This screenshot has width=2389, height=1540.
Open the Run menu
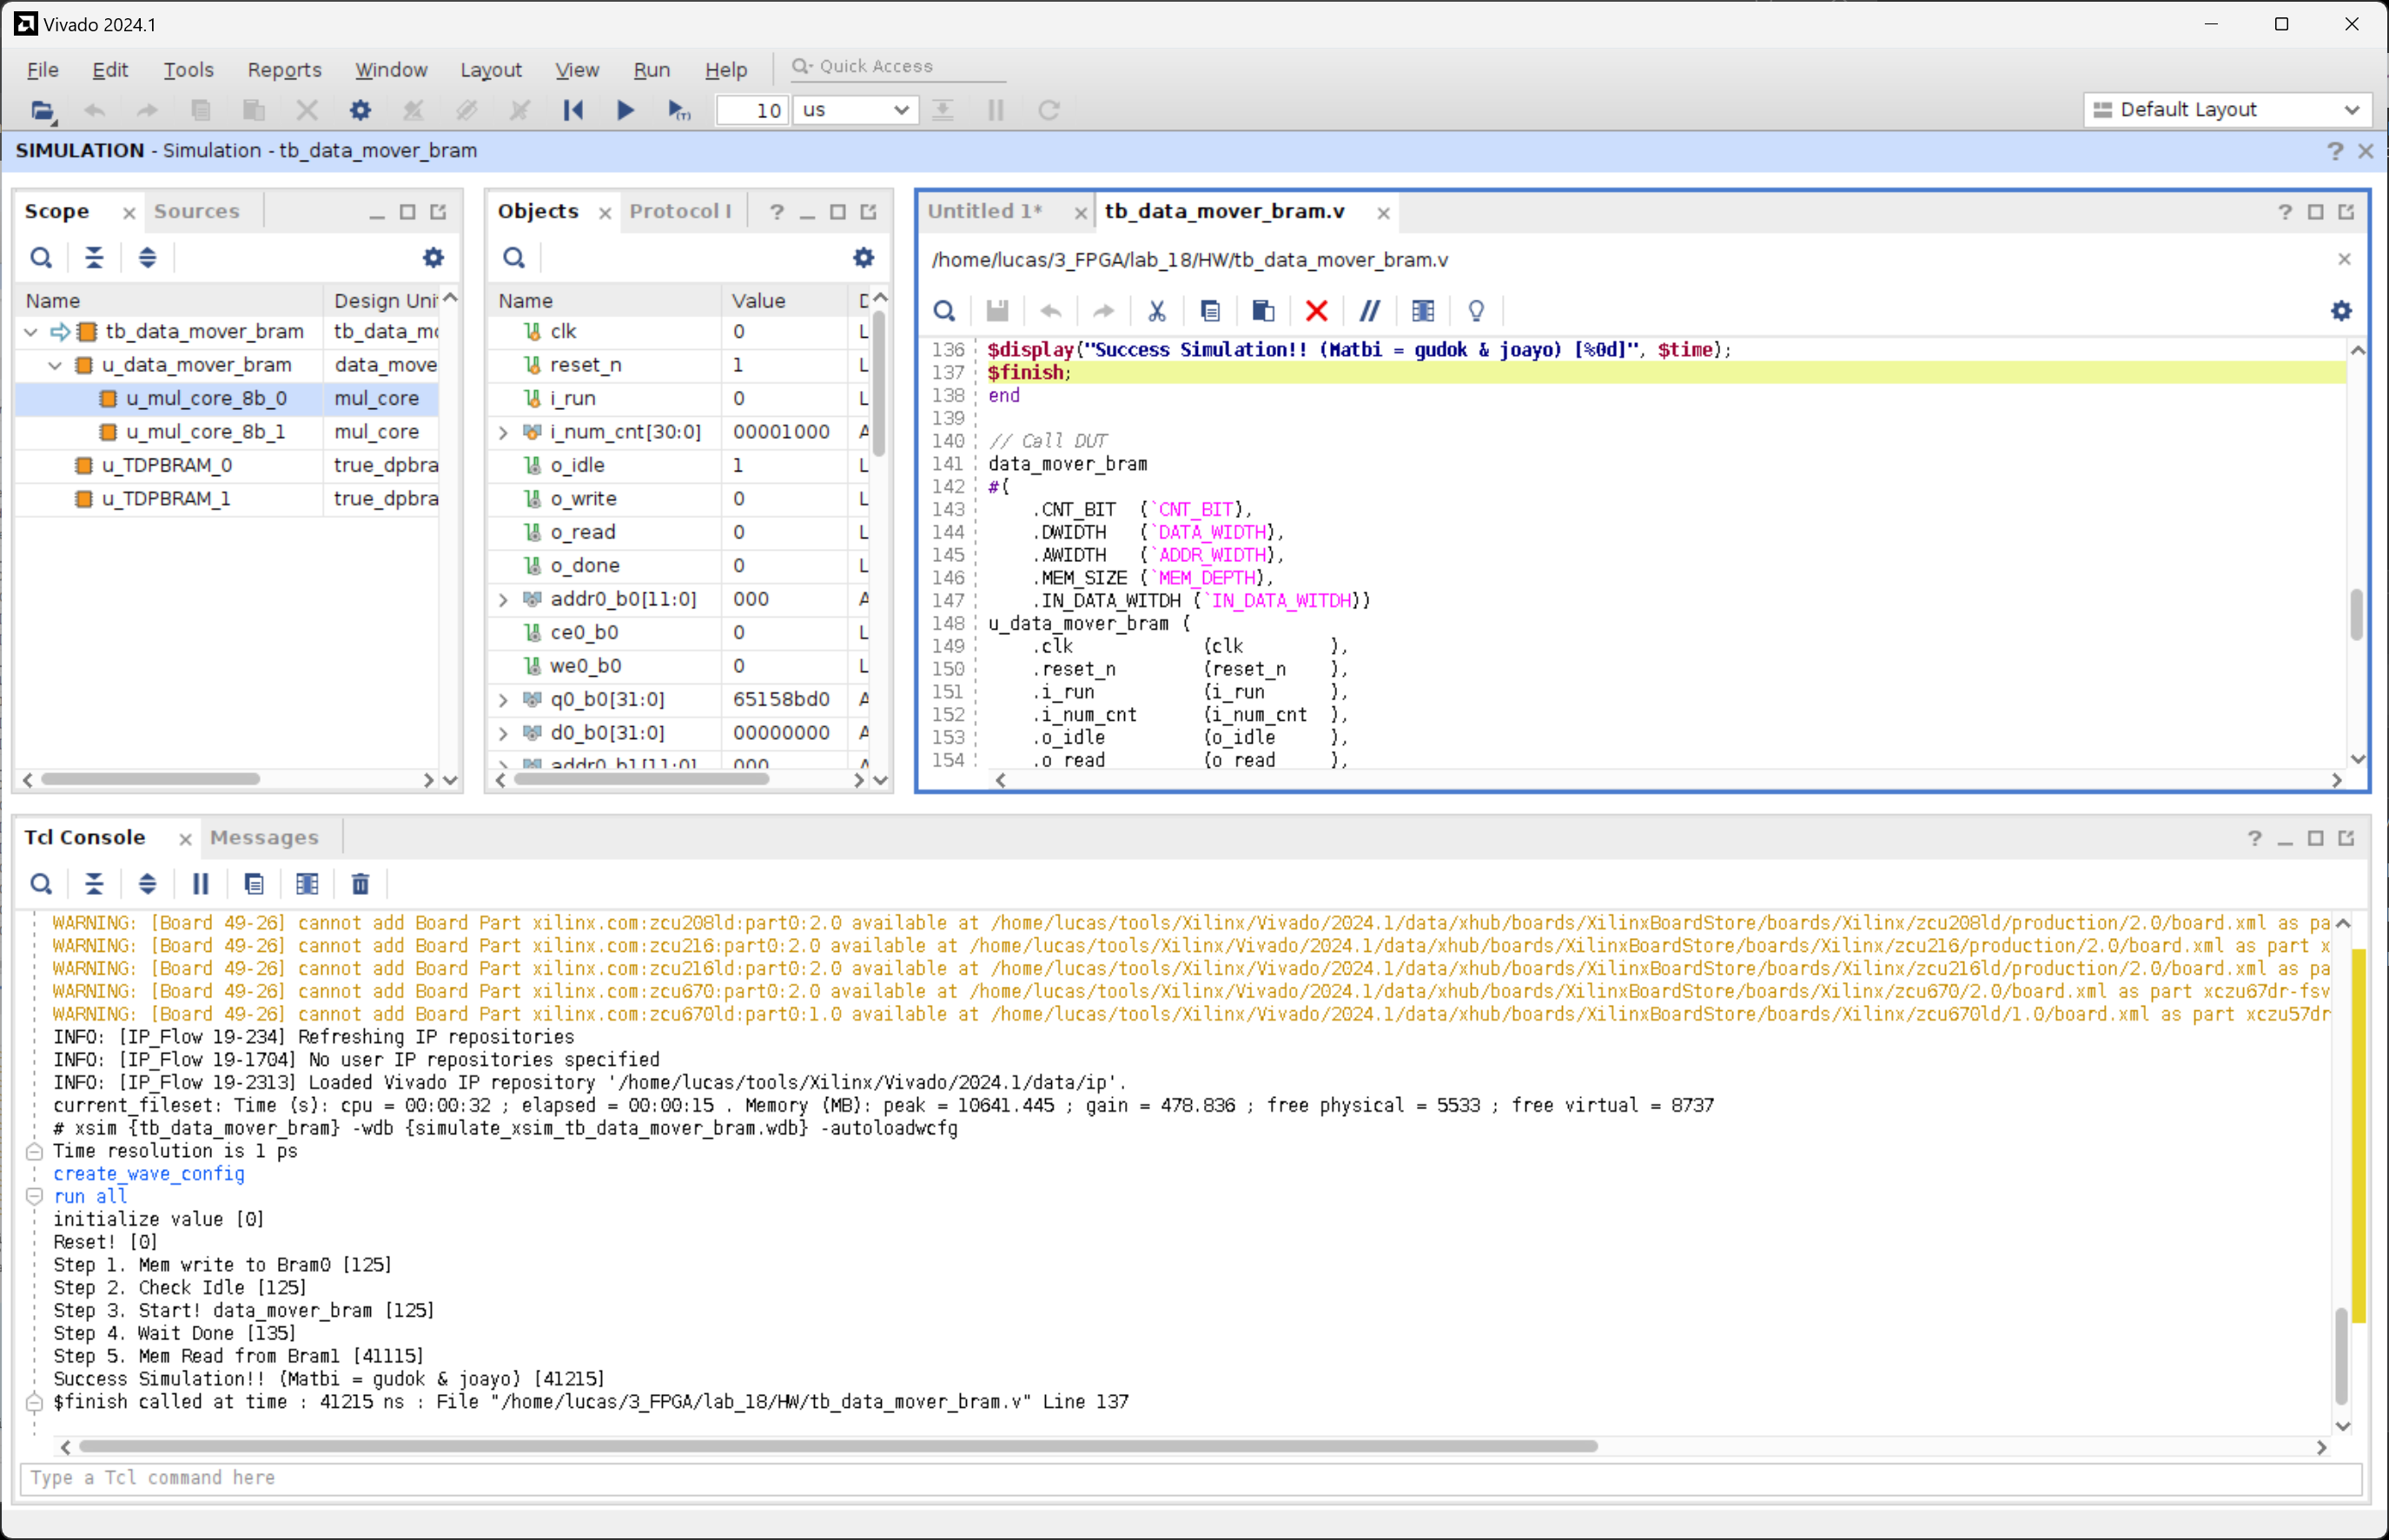tap(651, 70)
